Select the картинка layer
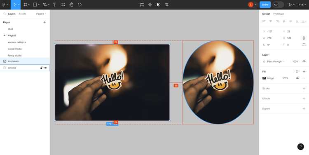 (x=25, y=61)
